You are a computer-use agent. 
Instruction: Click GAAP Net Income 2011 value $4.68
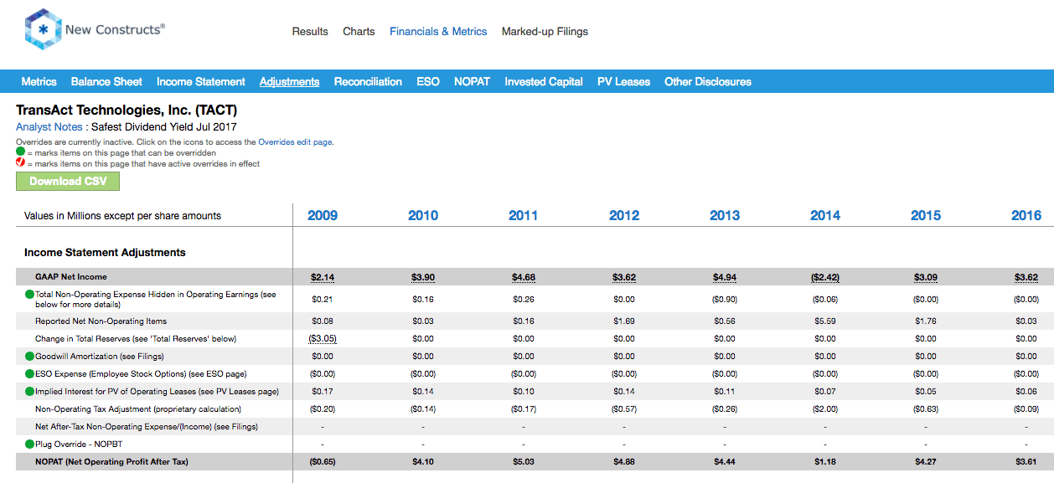(x=524, y=277)
